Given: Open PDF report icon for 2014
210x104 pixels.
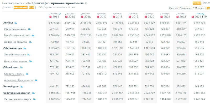Looking at the screenshot, I should [x=51, y=17].
